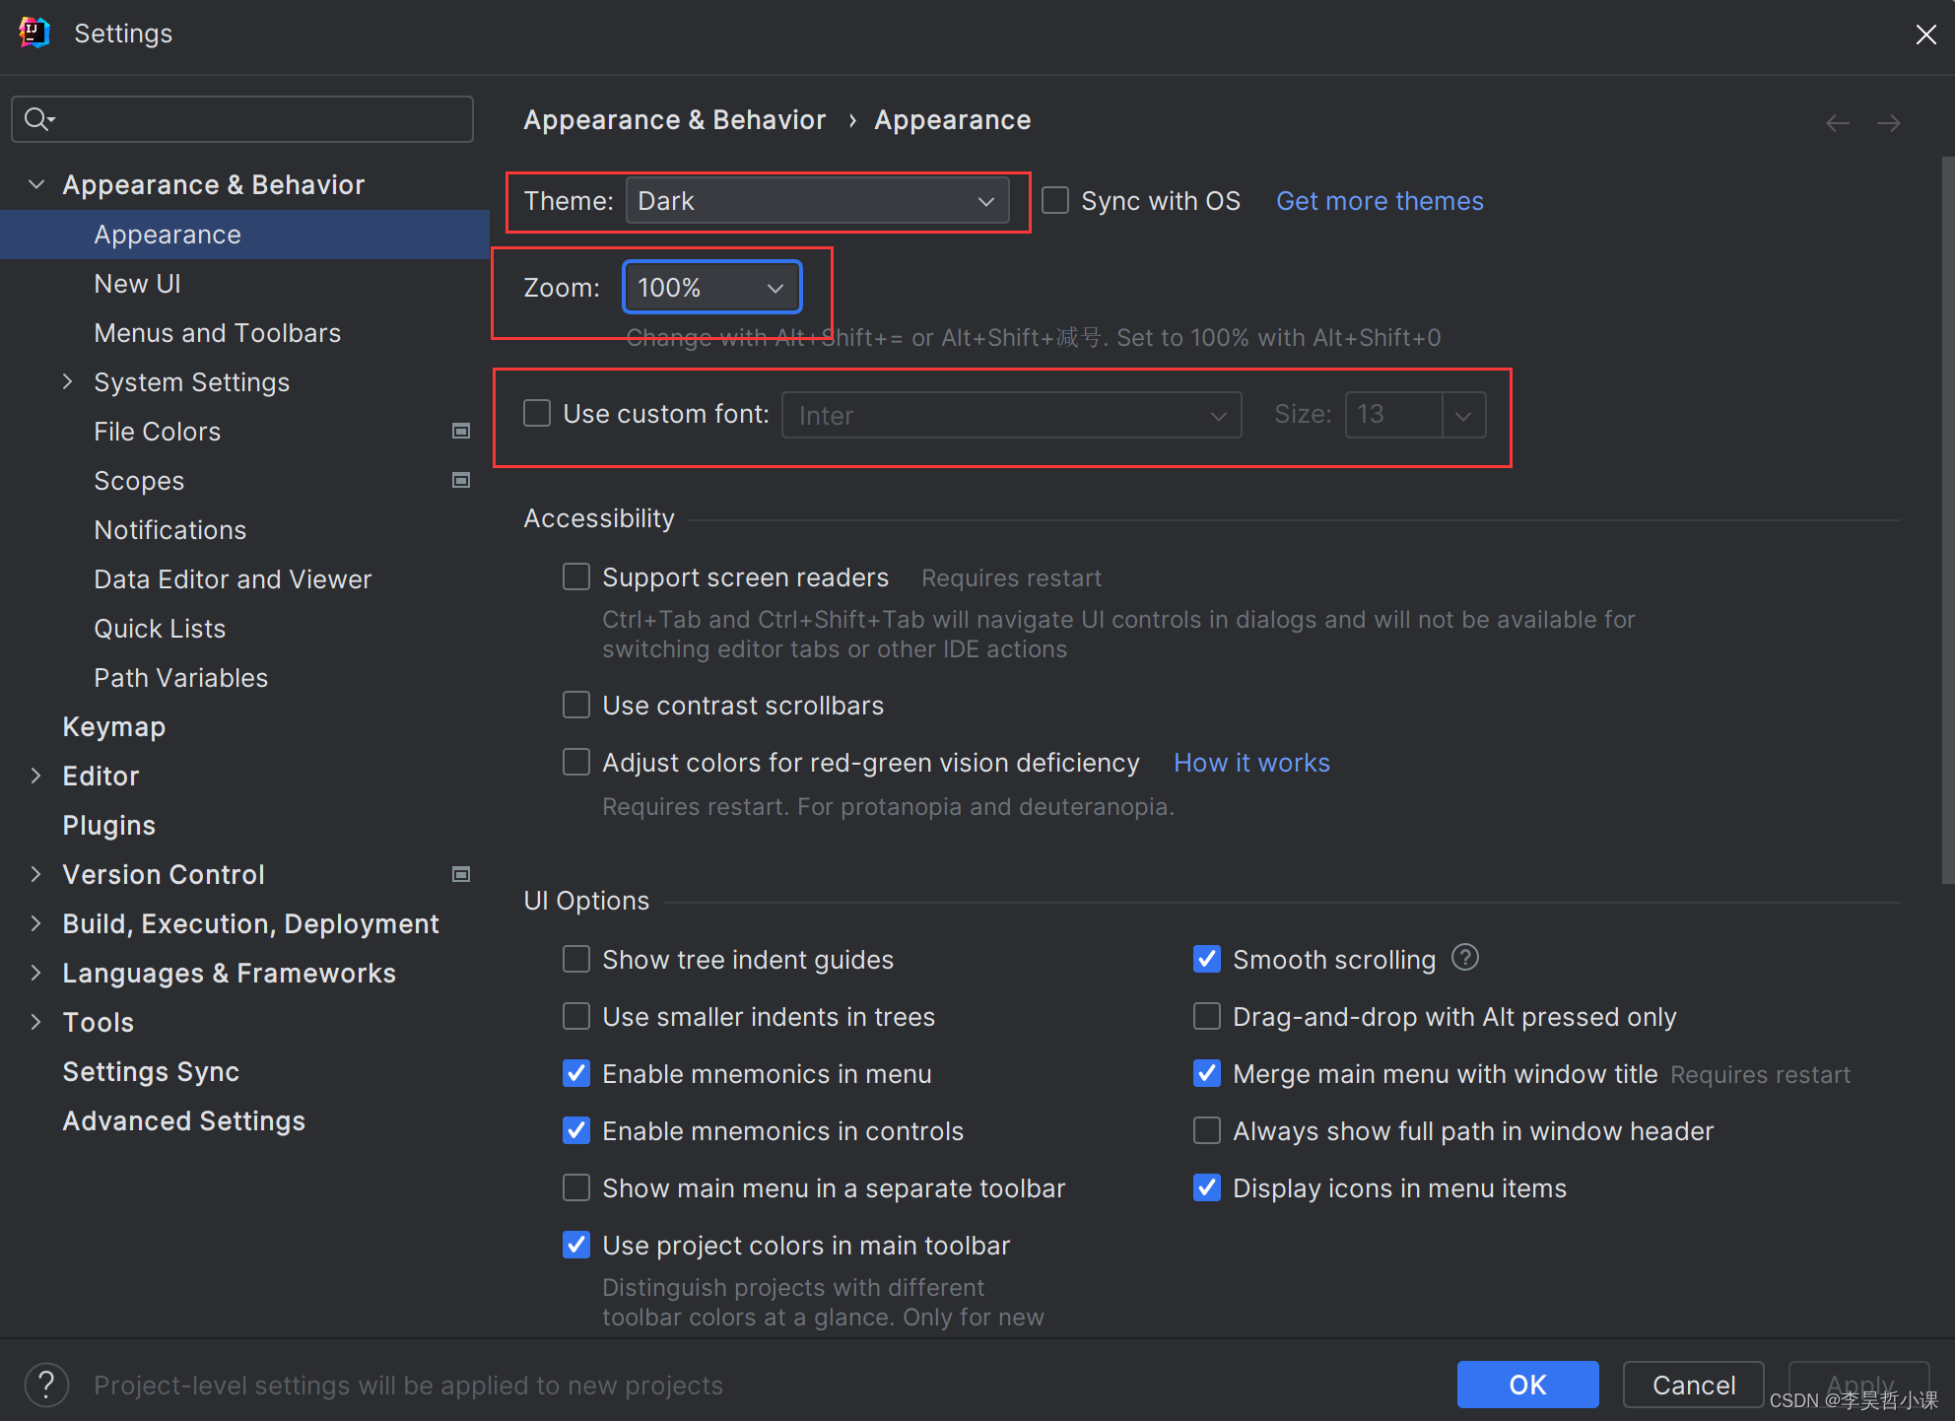Go back using the left arrow icon
Viewport: 1955px width, 1421px height.
1837,123
